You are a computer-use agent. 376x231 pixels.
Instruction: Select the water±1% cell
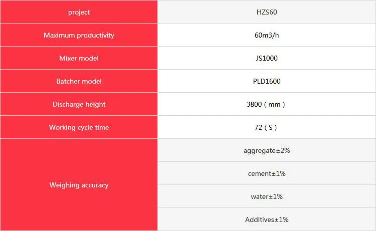point(266,196)
